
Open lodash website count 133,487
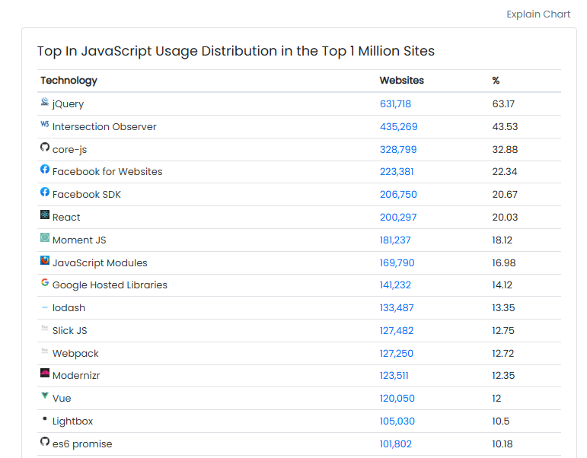[x=397, y=307]
